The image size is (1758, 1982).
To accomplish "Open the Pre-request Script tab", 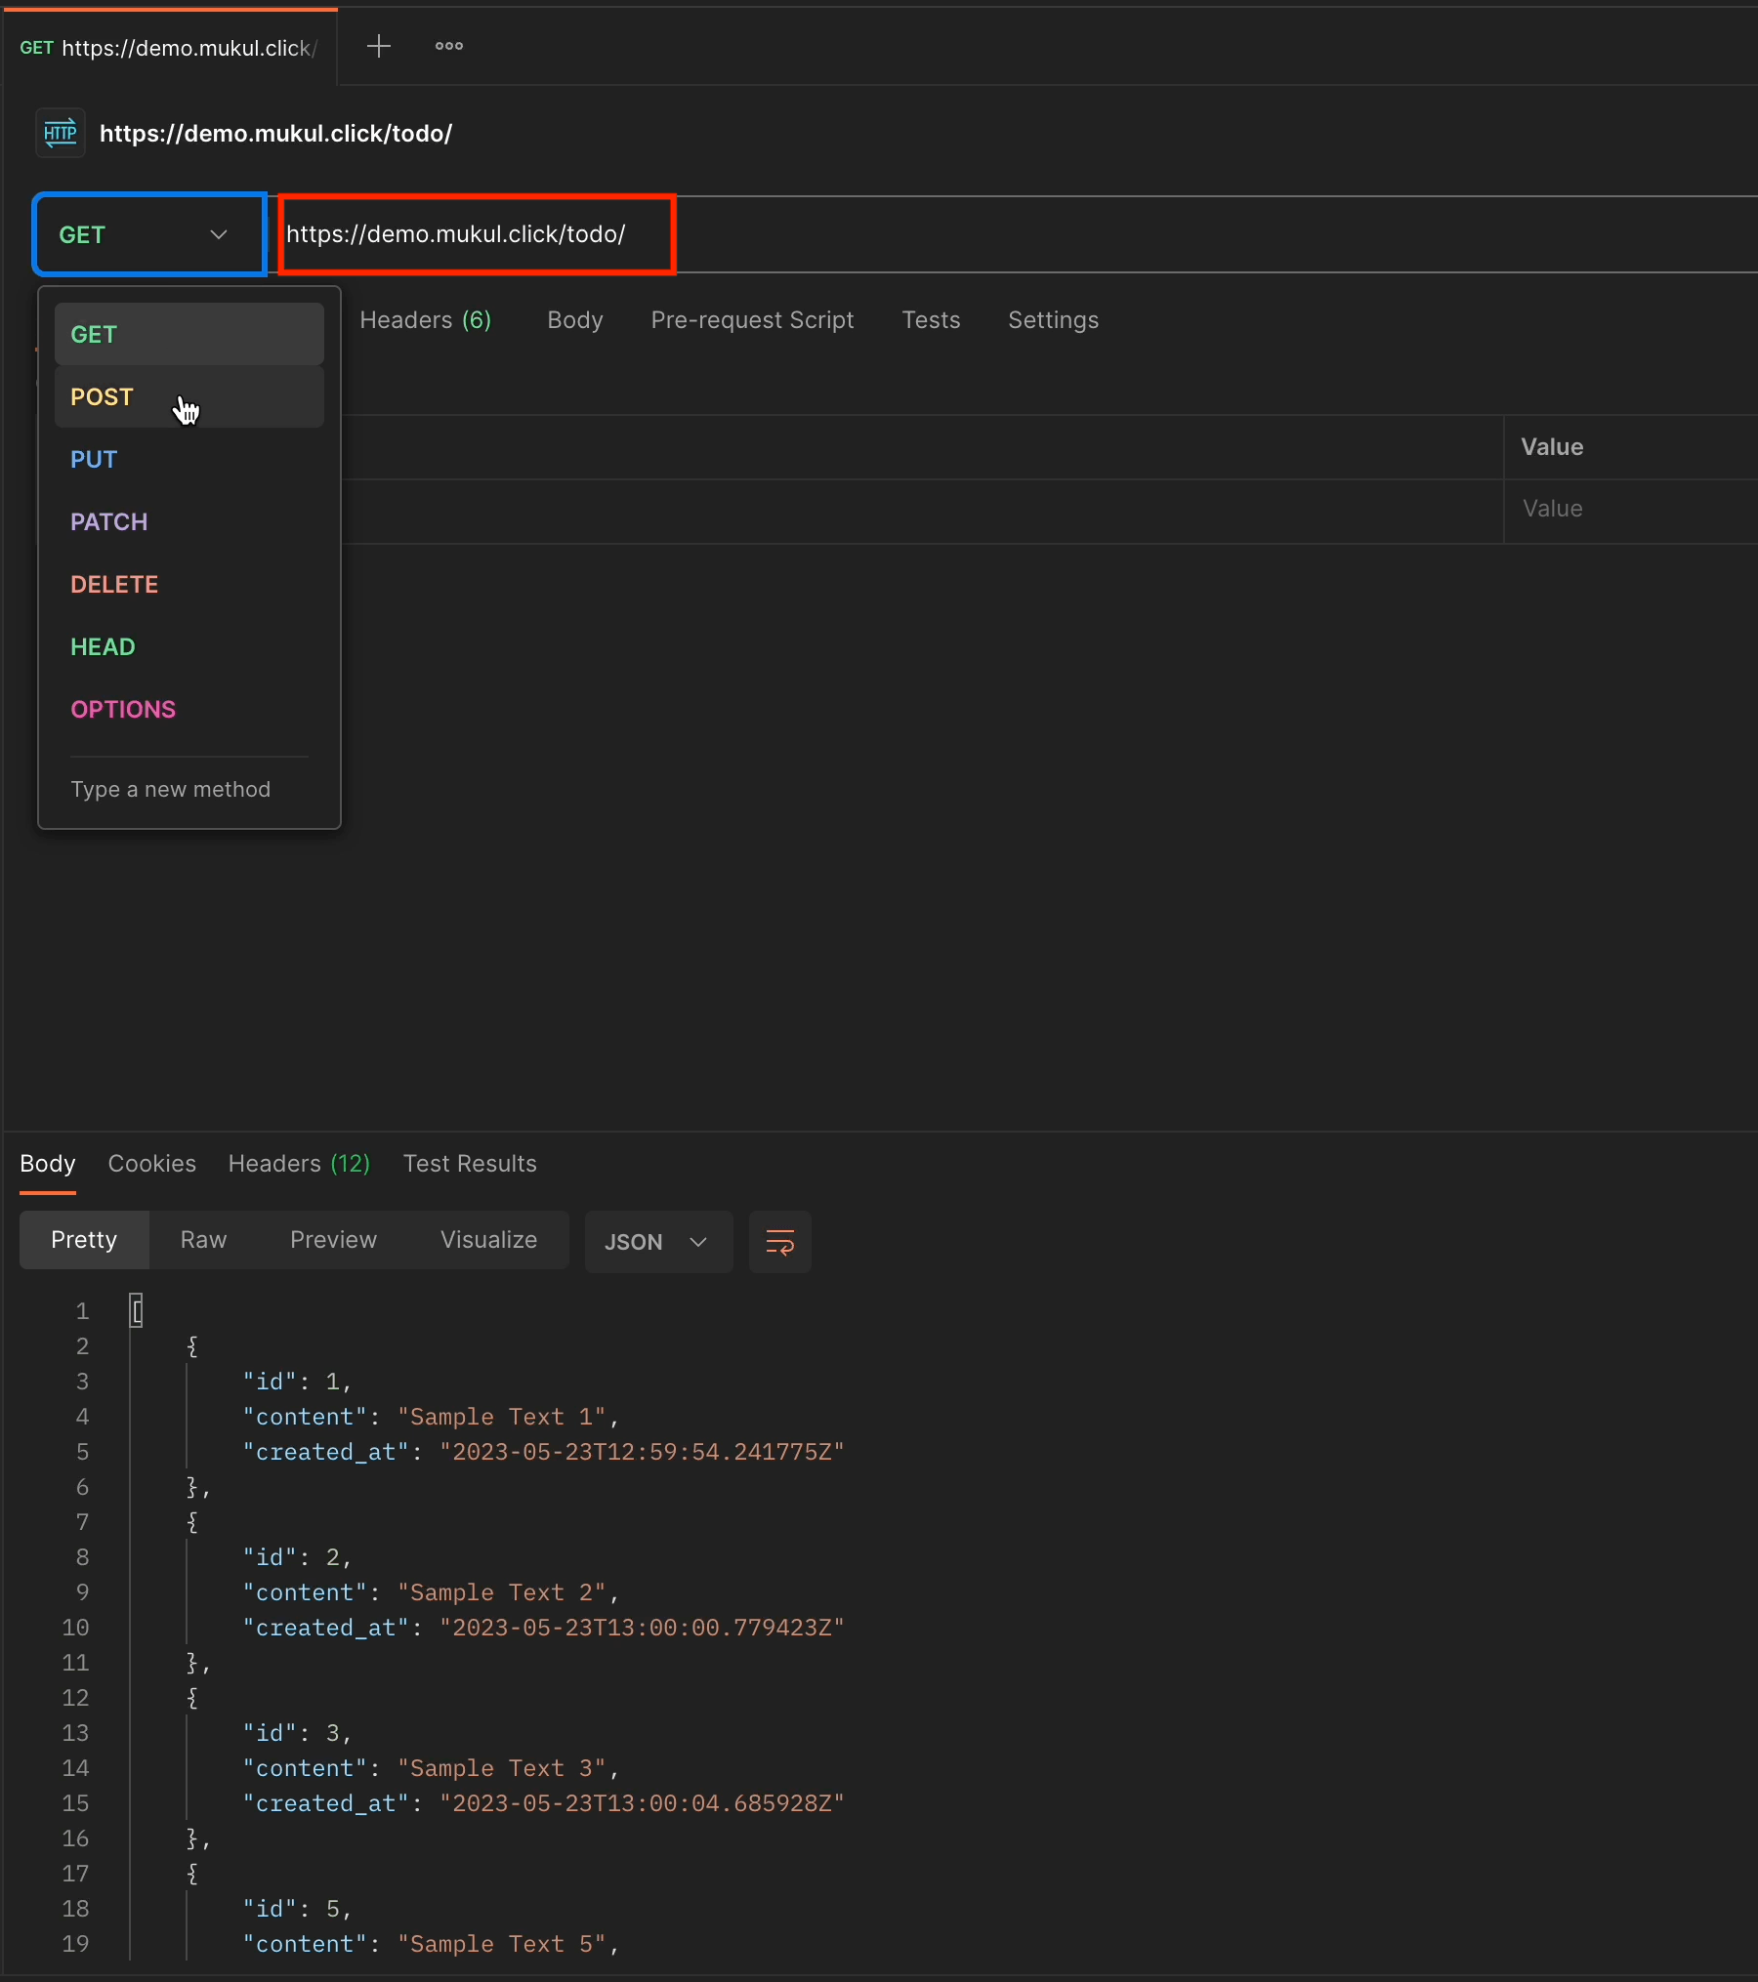I will 752,320.
